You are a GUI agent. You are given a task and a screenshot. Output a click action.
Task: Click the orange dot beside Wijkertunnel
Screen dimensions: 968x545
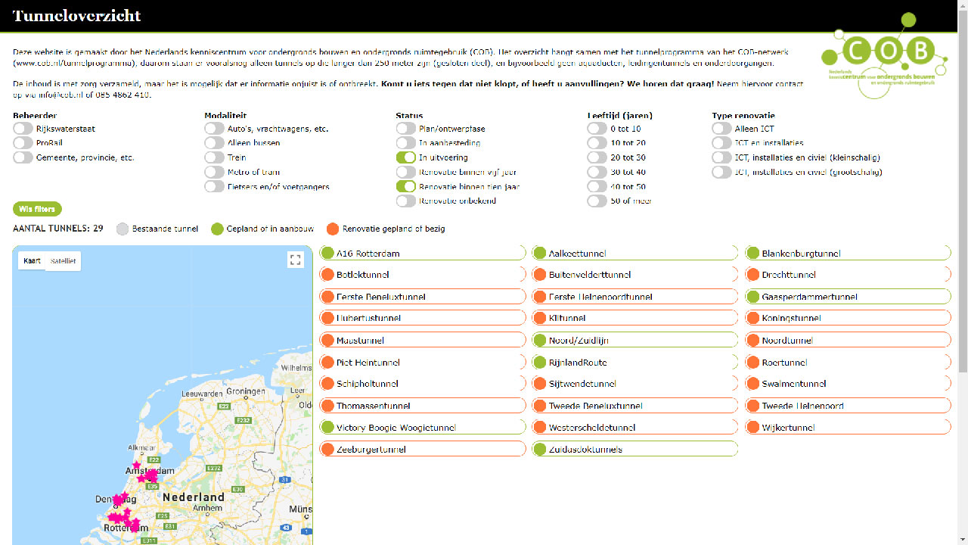753,428
